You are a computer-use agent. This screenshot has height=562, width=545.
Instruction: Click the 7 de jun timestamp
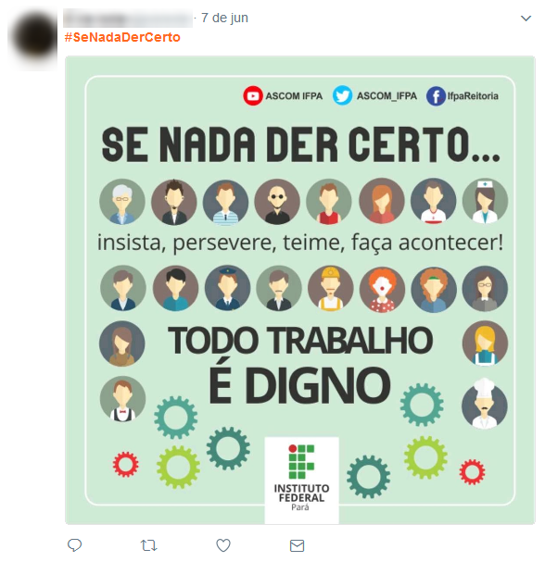pyautogui.click(x=224, y=18)
